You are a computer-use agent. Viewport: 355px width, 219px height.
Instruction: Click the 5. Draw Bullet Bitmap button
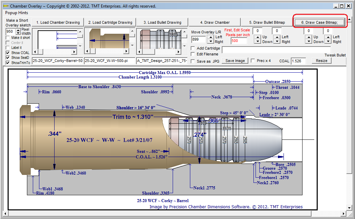[x=267, y=22]
